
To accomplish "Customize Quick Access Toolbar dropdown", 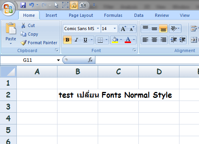I will pyautogui.click(x=94, y=5).
